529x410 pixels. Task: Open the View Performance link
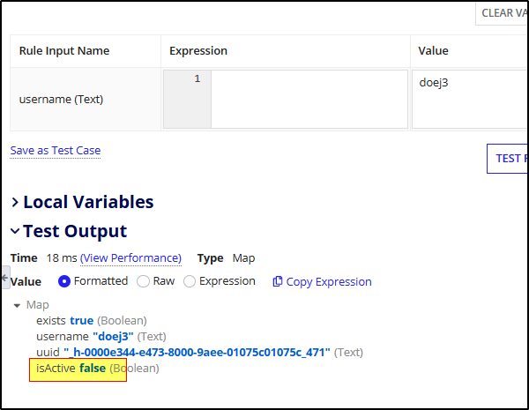pos(130,258)
